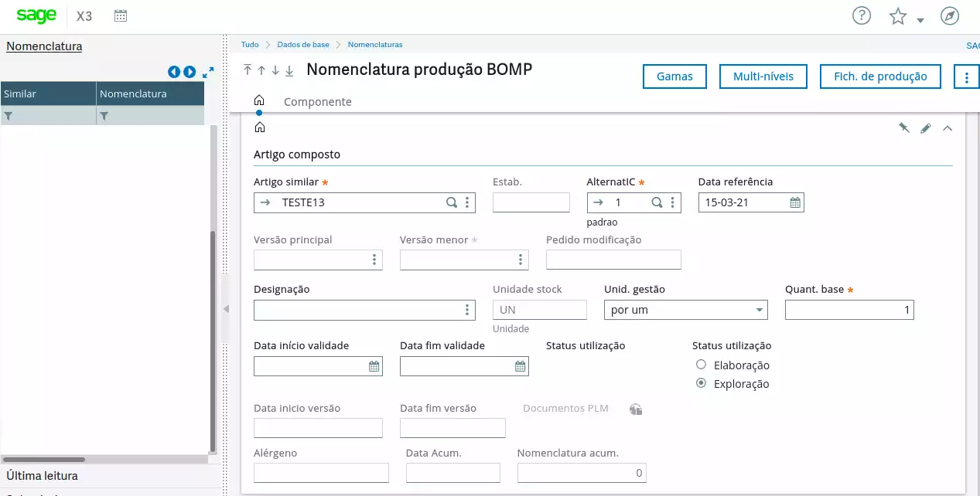Select the Exploração radio button

coord(701,383)
